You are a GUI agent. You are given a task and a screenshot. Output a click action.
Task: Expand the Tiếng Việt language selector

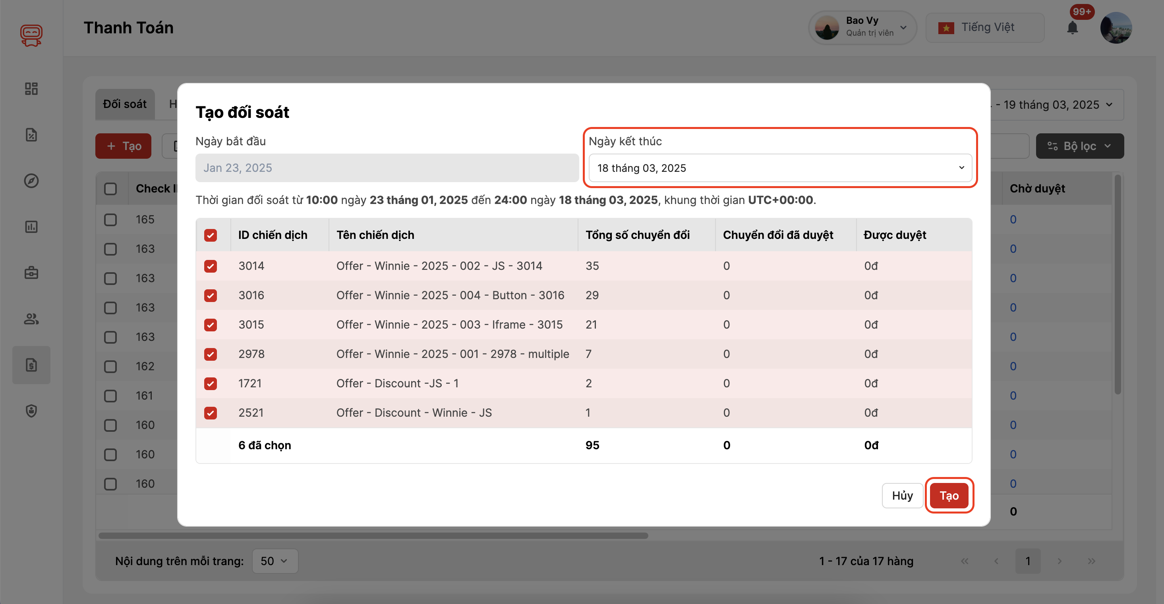(985, 27)
